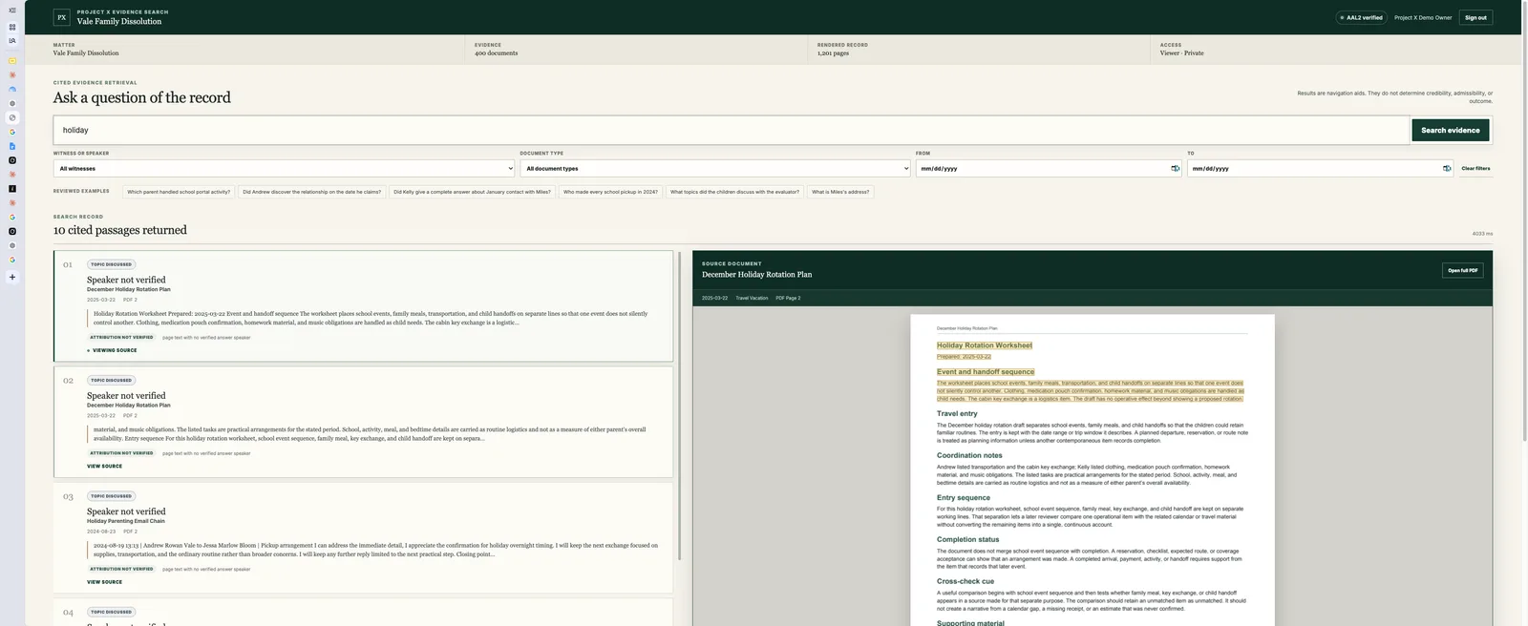This screenshot has height=626, width=1528.
Task: Click 'Vale Family Dissolution' title in top bar
Action: coord(119,21)
